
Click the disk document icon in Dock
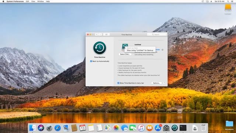click(x=195, y=128)
